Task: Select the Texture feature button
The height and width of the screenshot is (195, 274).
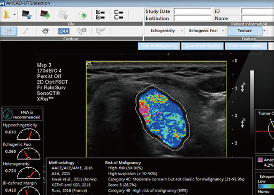Action: 245,31
